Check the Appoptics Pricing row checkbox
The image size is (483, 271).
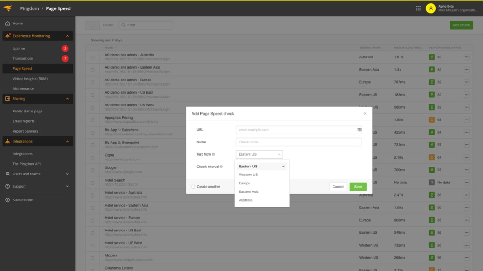coord(92,120)
